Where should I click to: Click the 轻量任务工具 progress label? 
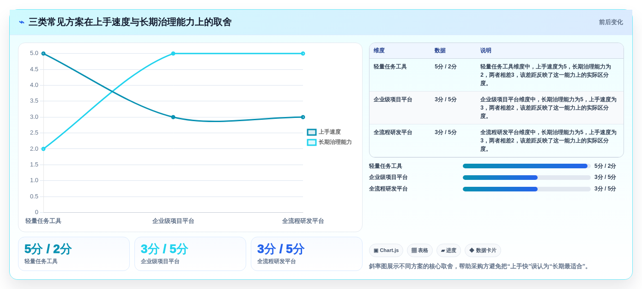(386, 166)
